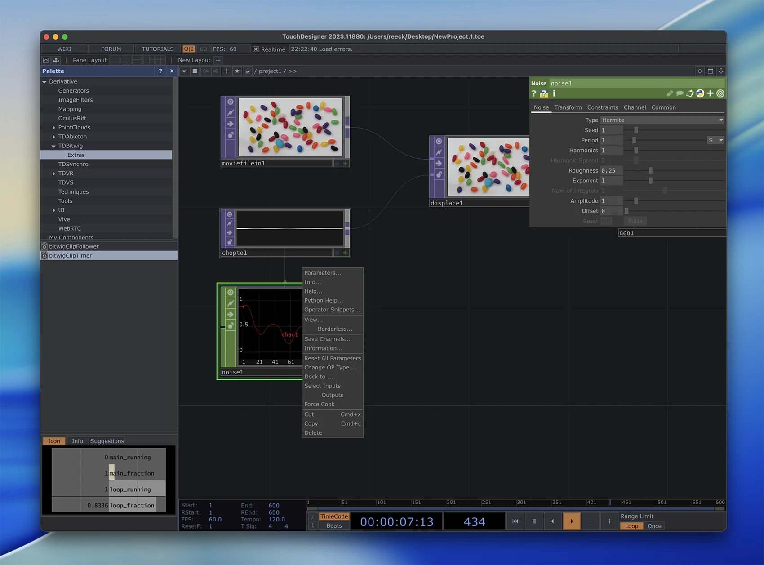Set the range limit to Once
The width and height of the screenshot is (764, 565).
pos(654,526)
